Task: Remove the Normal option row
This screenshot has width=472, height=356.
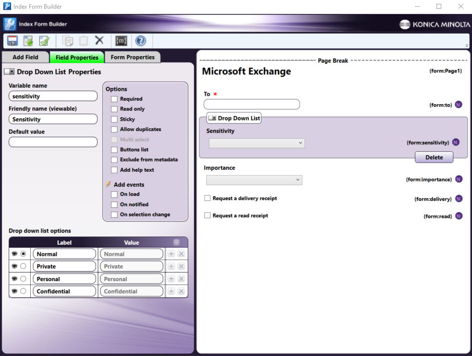Action: pyautogui.click(x=181, y=254)
